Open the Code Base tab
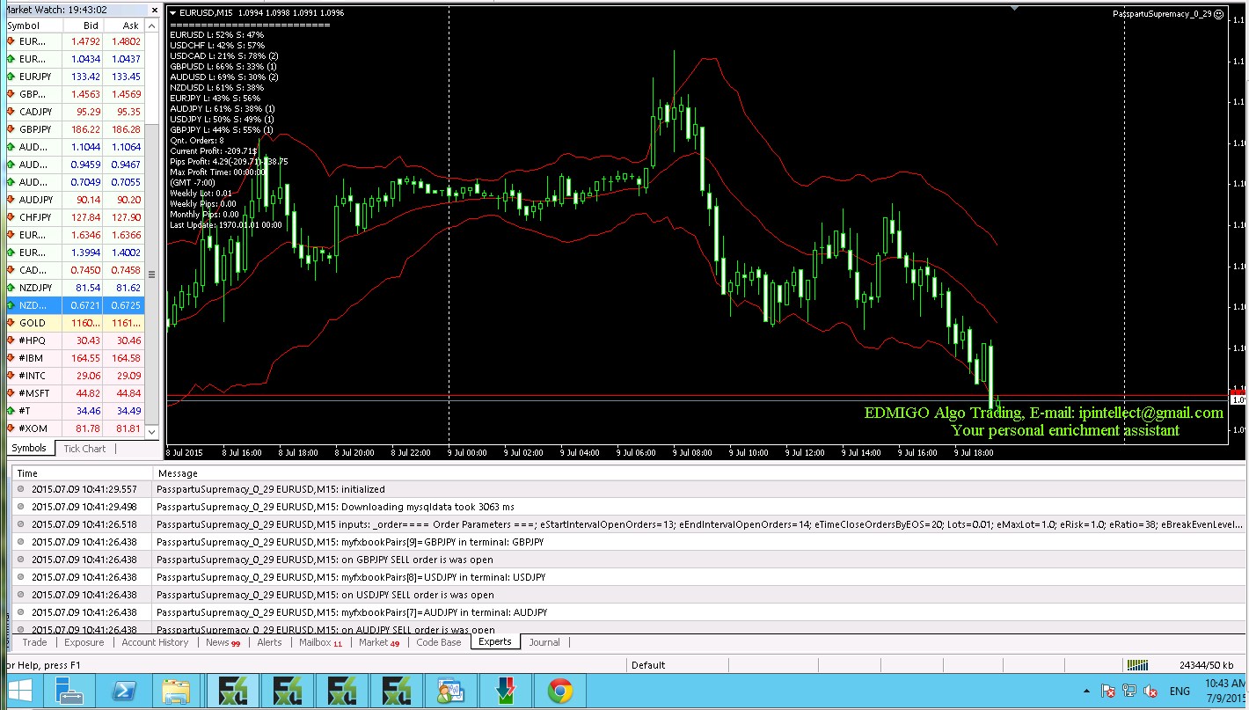 pos(438,642)
